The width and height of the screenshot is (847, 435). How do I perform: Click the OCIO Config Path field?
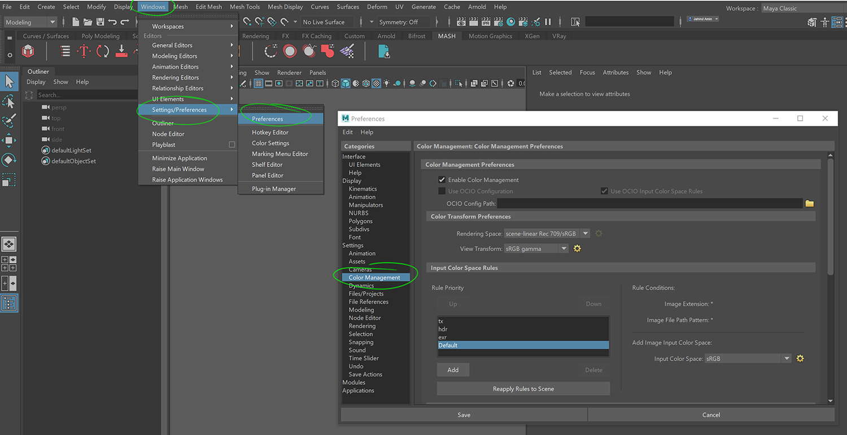pyautogui.click(x=649, y=203)
